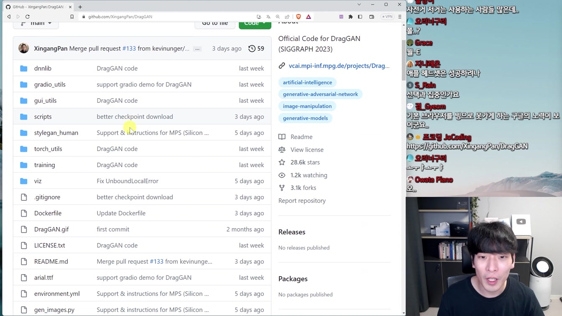Viewport: 562px width, 316px height.
Task: Open README.md file
Action: pos(51,261)
